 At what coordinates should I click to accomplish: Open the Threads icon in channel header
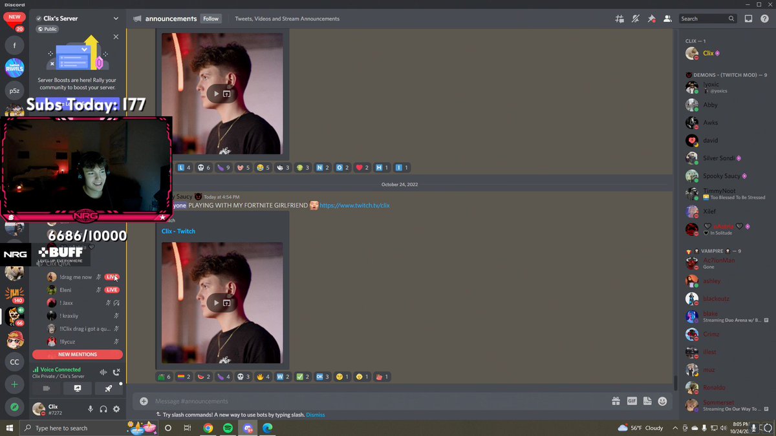coord(620,19)
